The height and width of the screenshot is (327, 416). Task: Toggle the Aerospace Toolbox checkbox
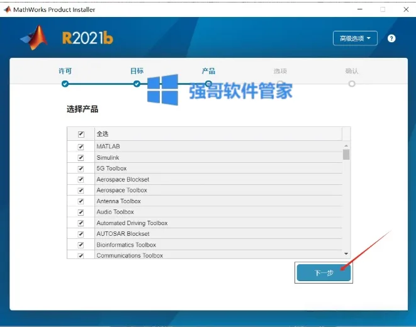point(81,191)
